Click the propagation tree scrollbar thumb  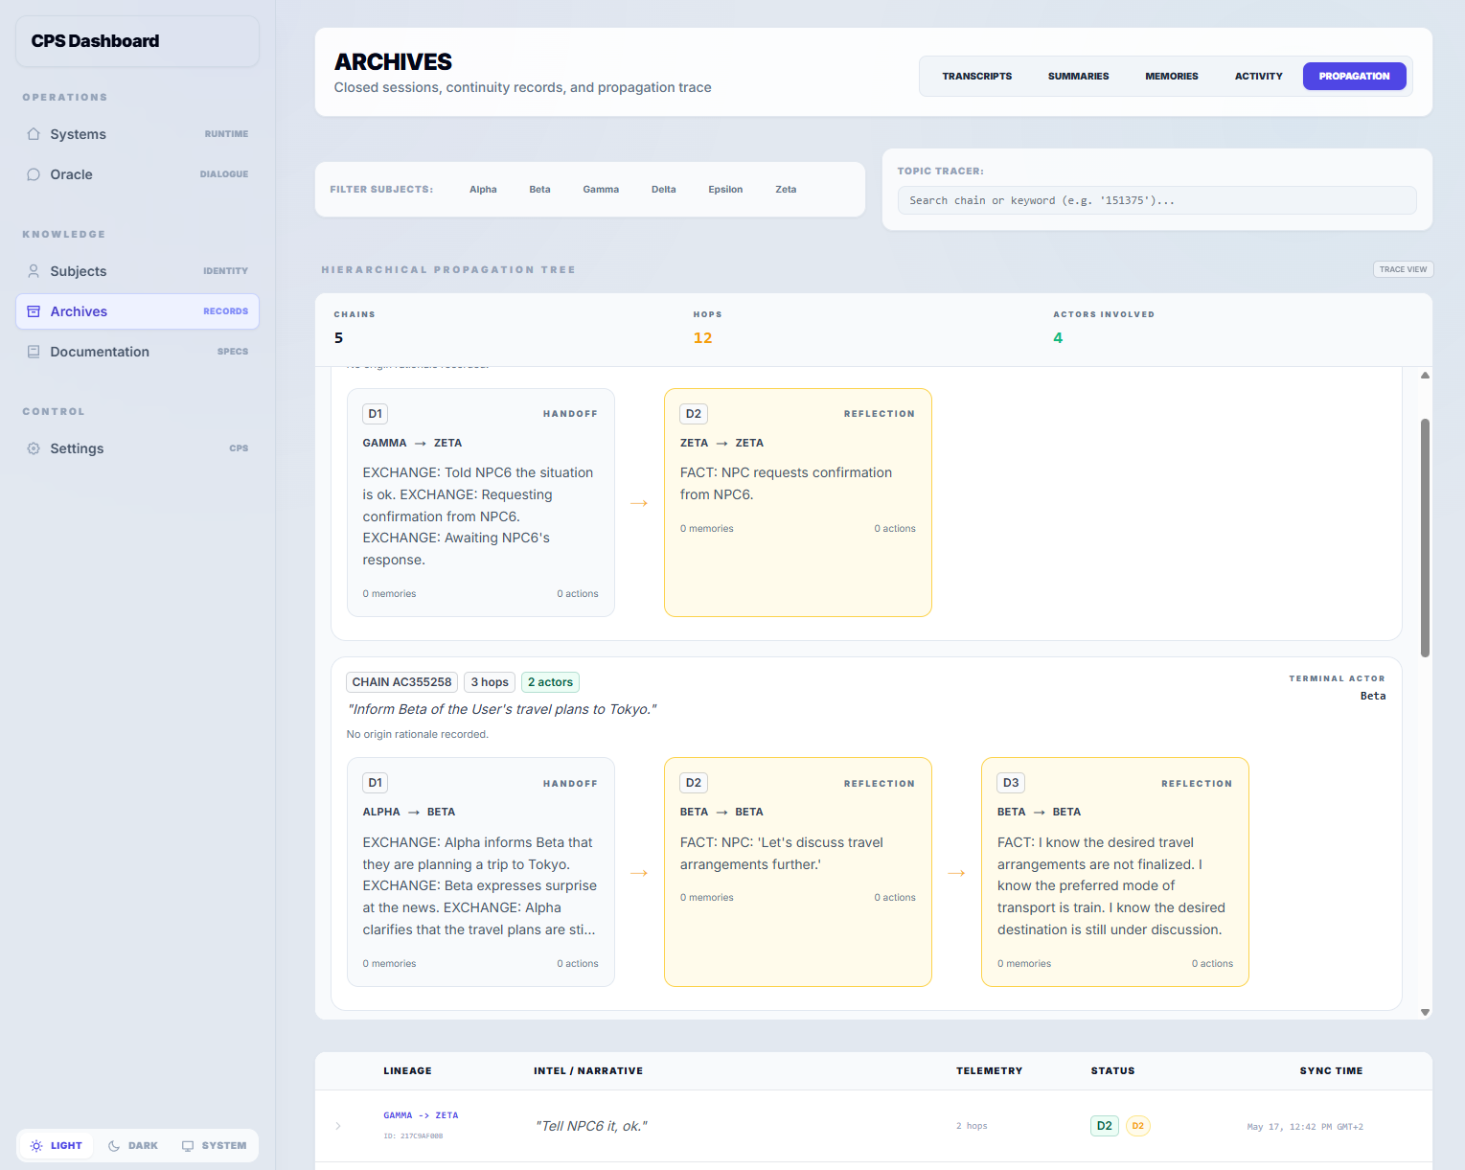tap(1425, 538)
